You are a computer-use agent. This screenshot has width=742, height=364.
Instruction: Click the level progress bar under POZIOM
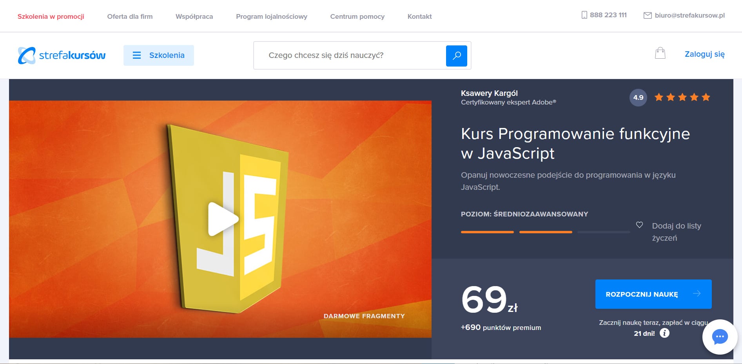coord(545,232)
